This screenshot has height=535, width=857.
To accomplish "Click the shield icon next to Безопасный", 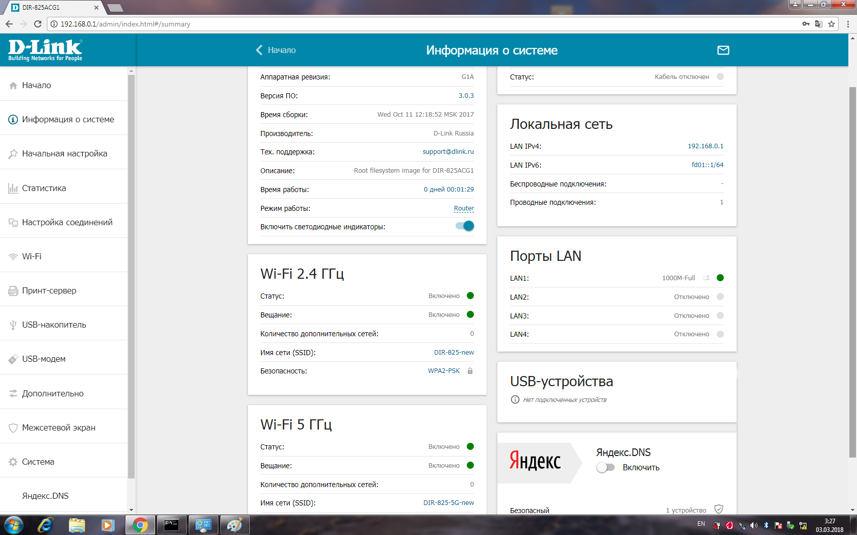I will coord(719,509).
